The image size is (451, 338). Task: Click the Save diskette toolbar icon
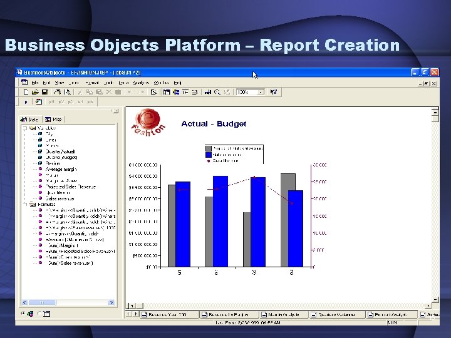click(44, 92)
